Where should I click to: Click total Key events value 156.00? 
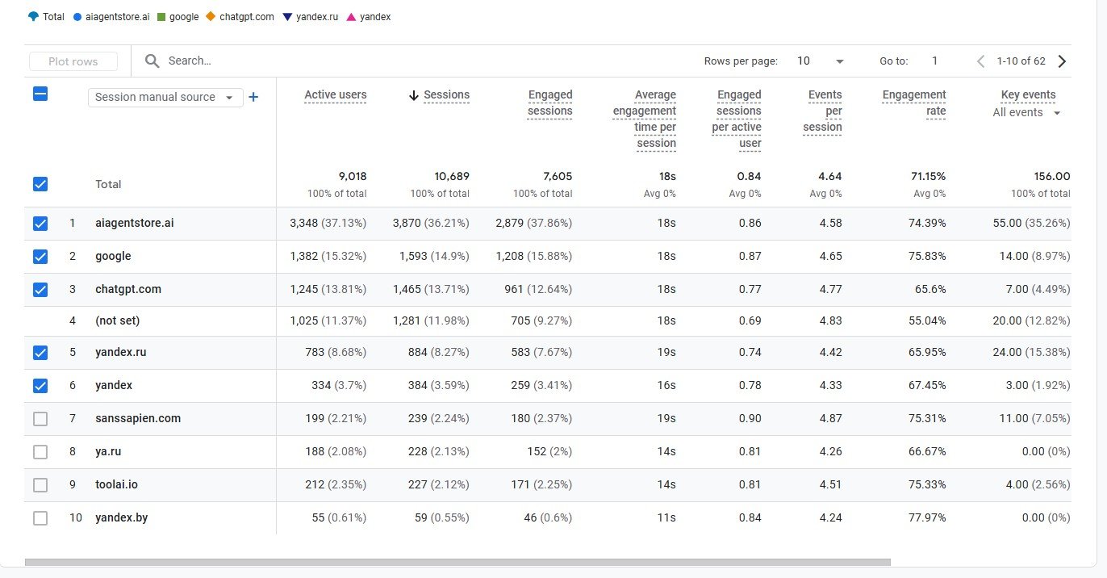[1052, 176]
